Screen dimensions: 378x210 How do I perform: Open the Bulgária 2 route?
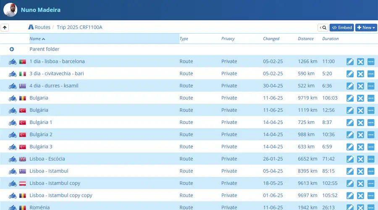coord(41,134)
